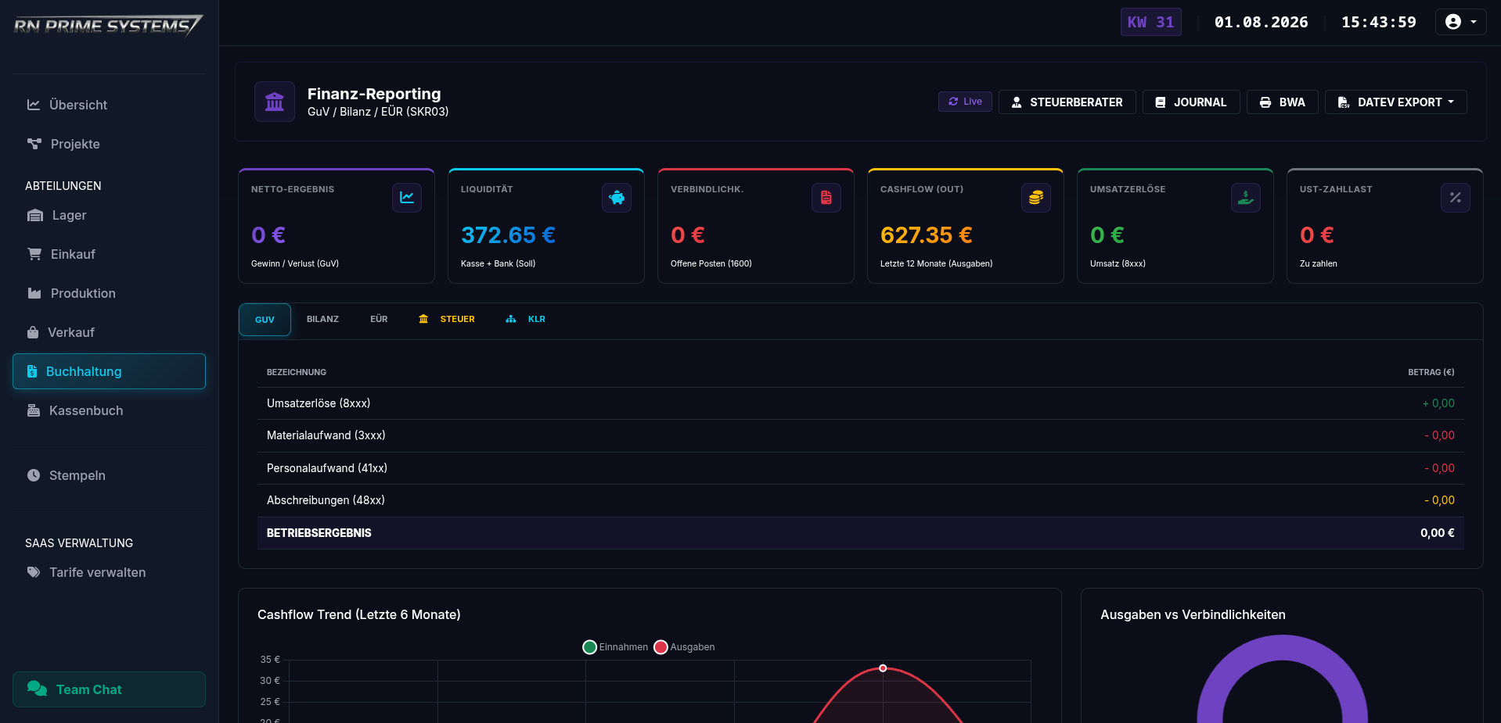This screenshot has width=1501, height=723.
Task: Click the Kassenbuch cash register icon
Action: pos(34,410)
